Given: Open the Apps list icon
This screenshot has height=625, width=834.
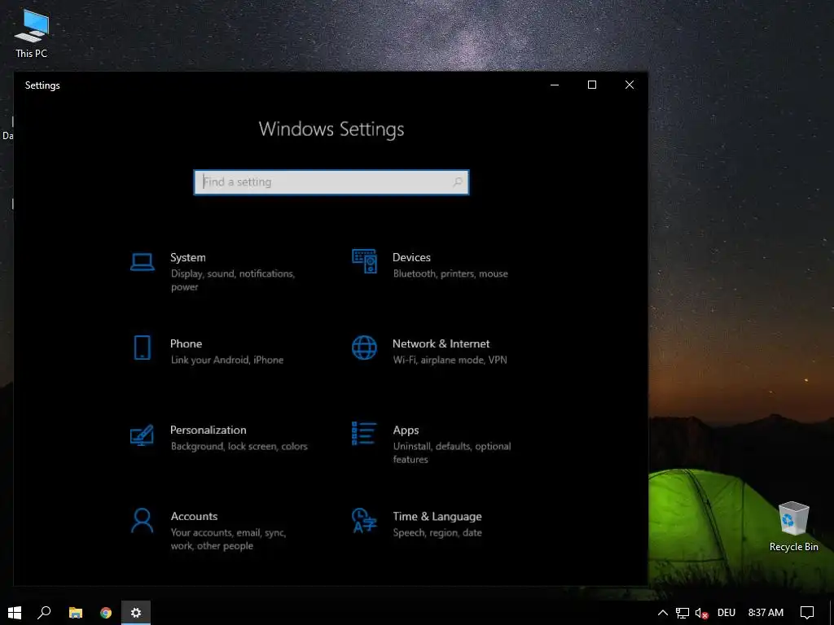Looking at the screenshot, I should pos(364,433).
